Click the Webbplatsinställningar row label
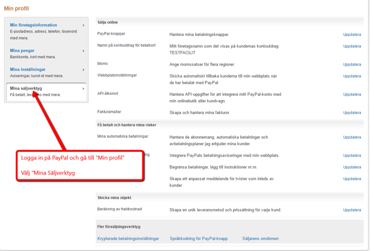The height and width of the screenshot is (251, 370). tap(117, 75)
